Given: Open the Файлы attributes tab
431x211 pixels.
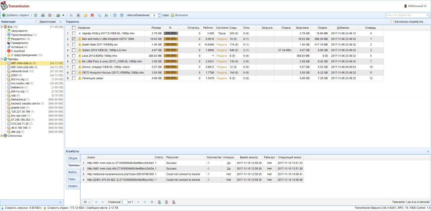Looking at the screenshot, I should pos(73,172).
